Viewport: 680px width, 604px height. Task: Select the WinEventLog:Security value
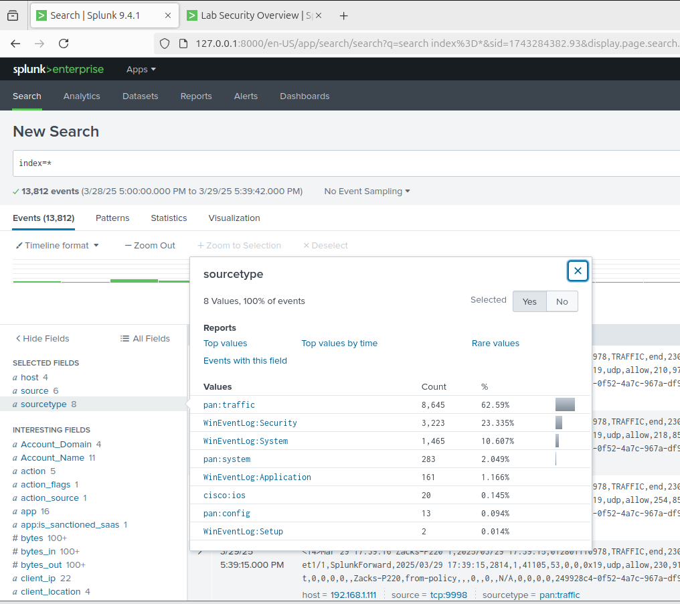[250, 423]
